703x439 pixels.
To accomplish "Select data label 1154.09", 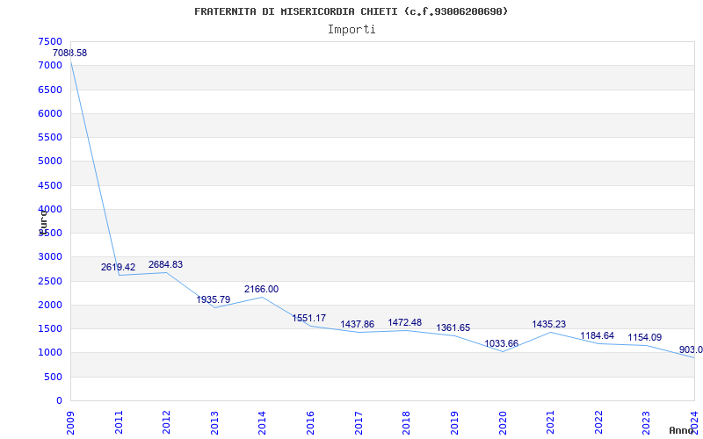I will click(645, 338).
